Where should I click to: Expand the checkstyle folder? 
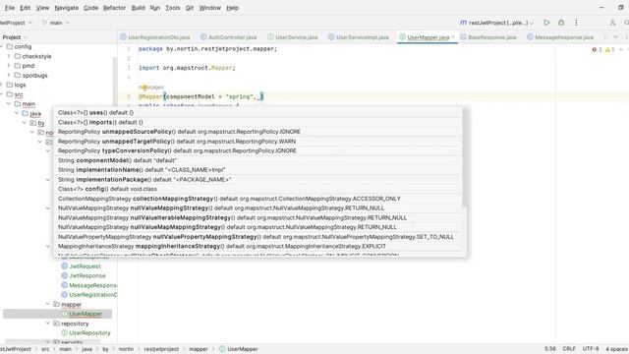click(x=9, y=56)
